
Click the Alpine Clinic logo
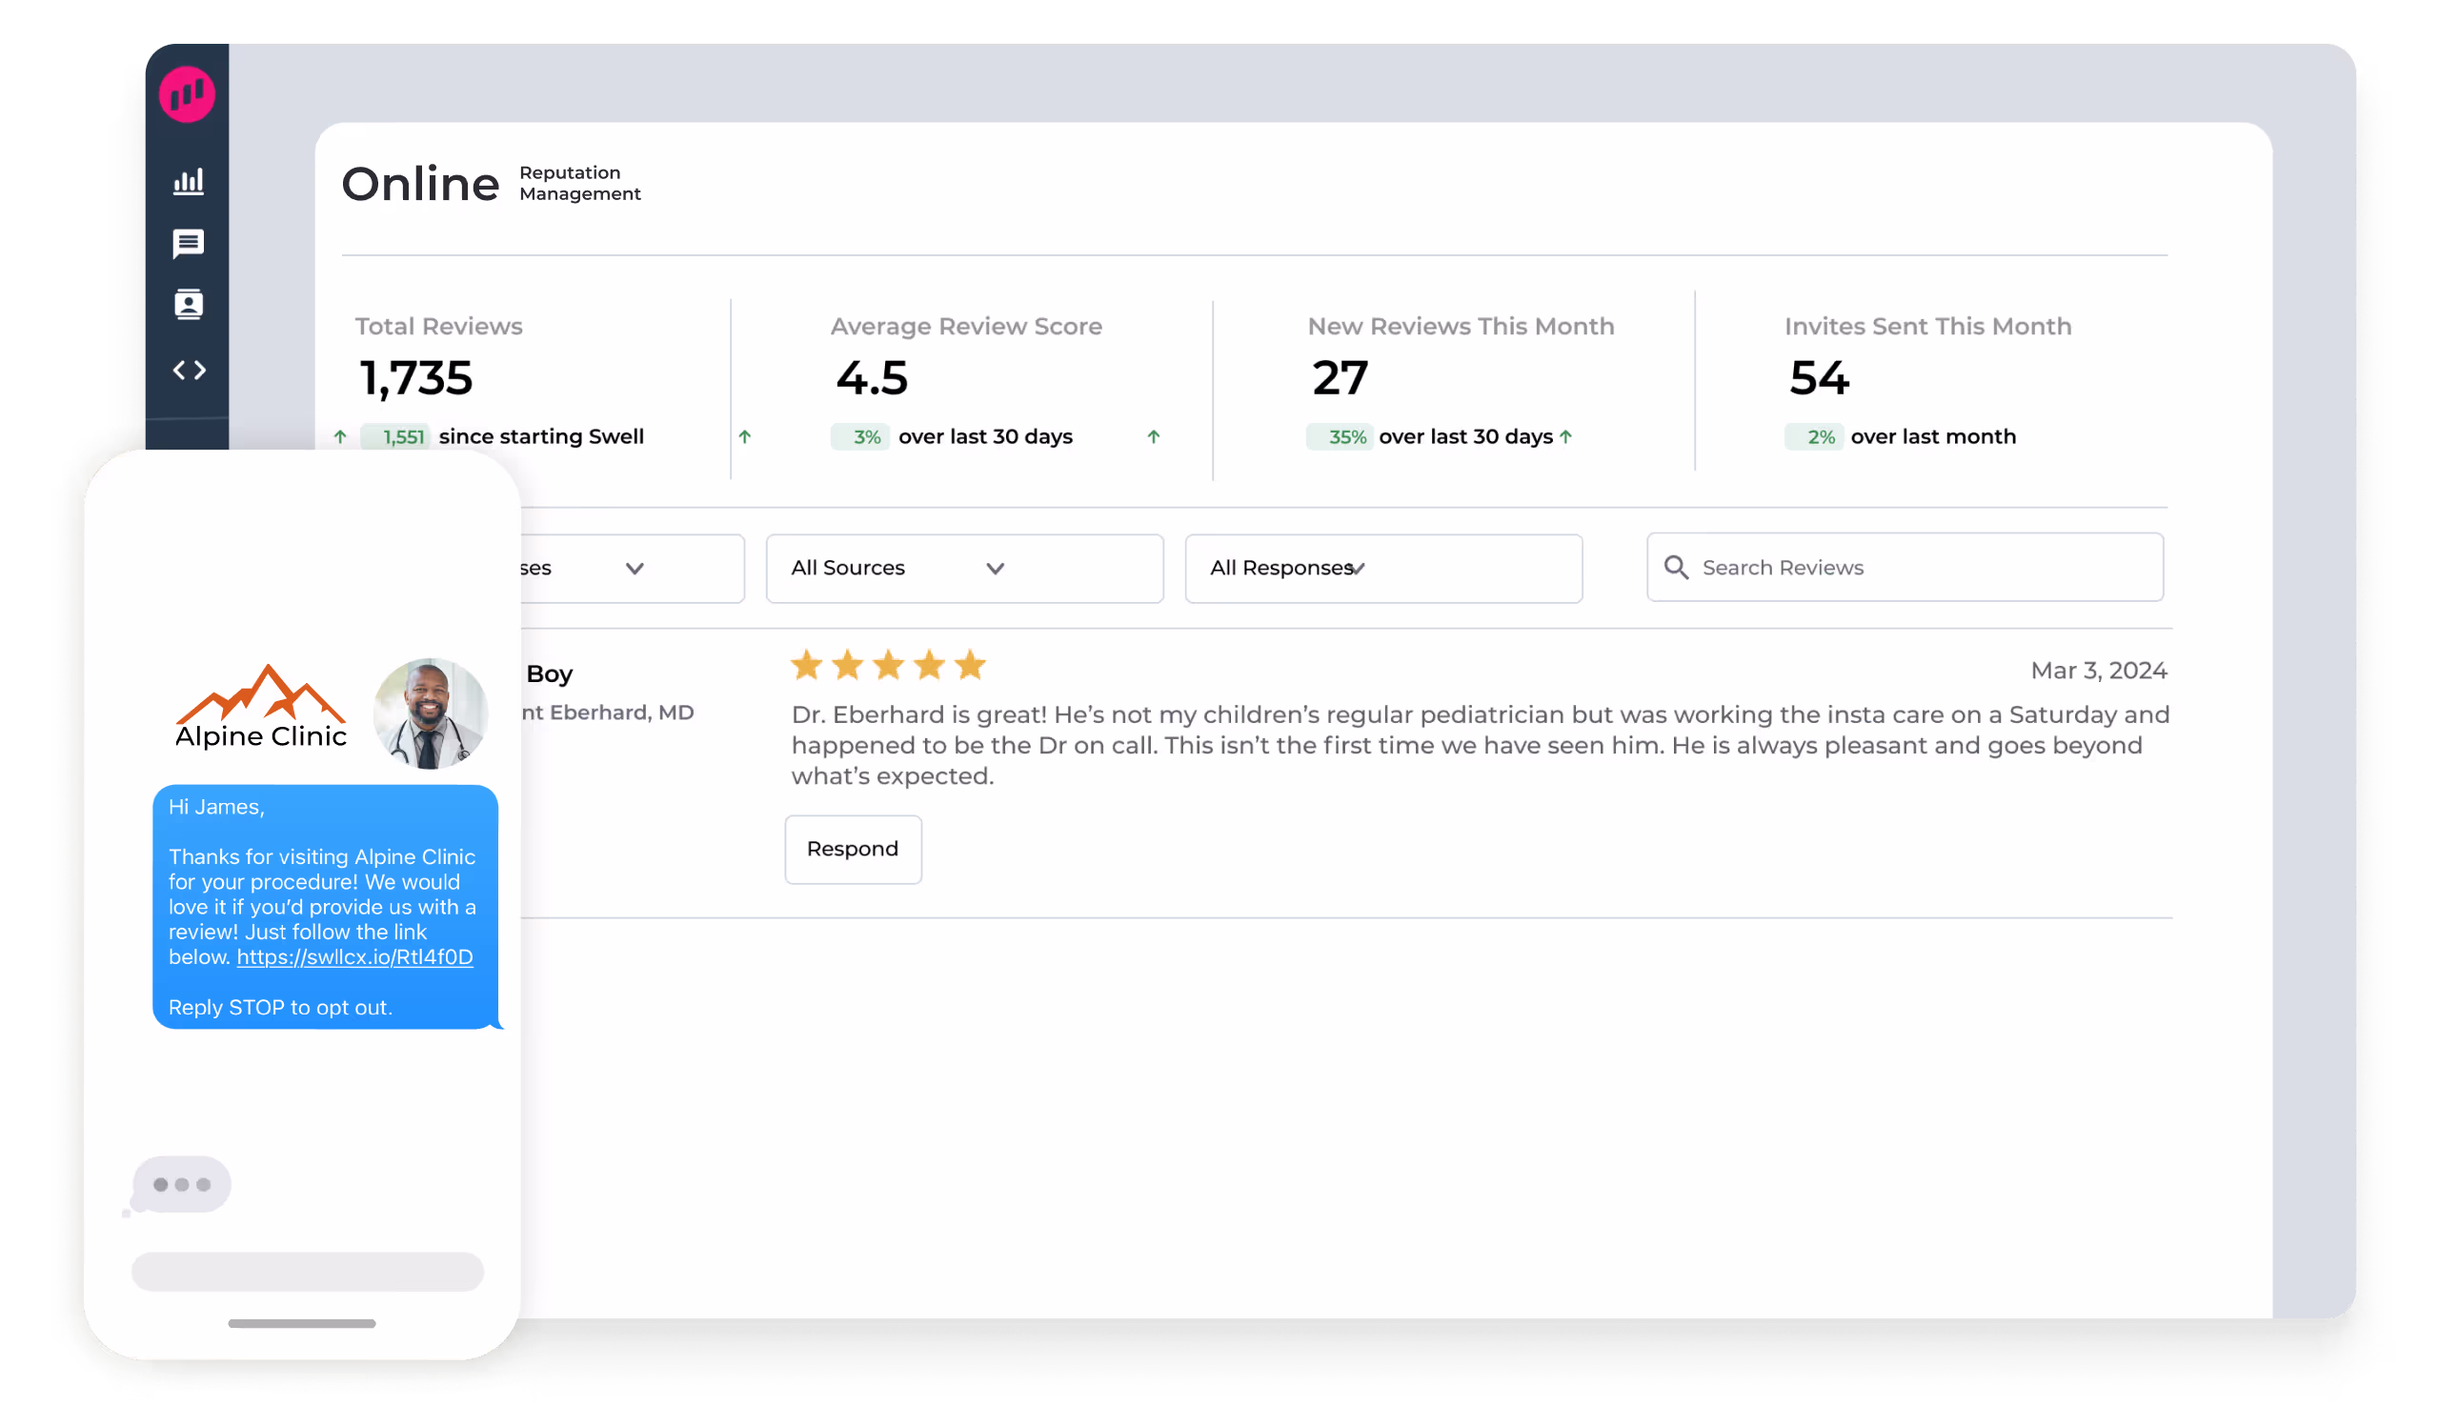[261, 707]
